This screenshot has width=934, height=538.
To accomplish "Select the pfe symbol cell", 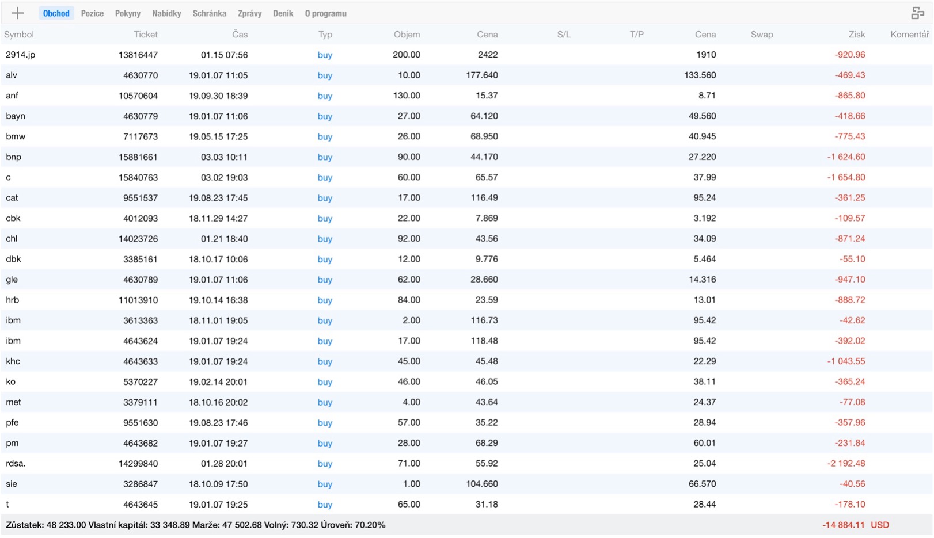I will tap(12, 423).
